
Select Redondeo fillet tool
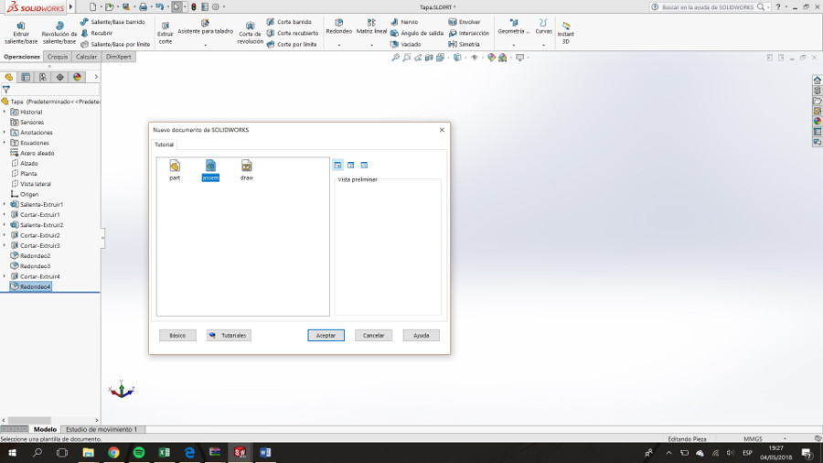tap(339, 27)
